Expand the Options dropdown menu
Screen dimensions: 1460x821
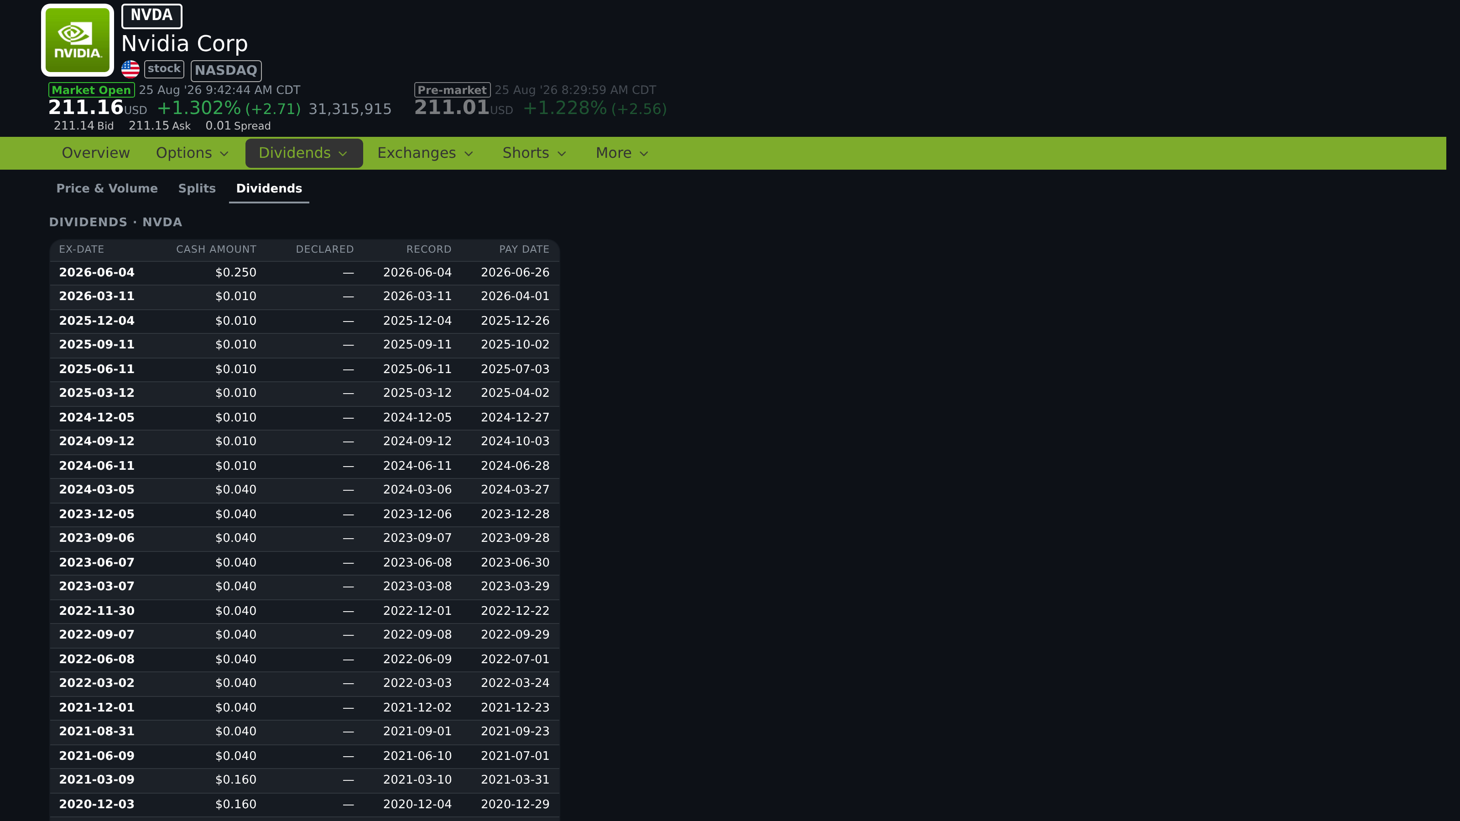pos(193,153)
